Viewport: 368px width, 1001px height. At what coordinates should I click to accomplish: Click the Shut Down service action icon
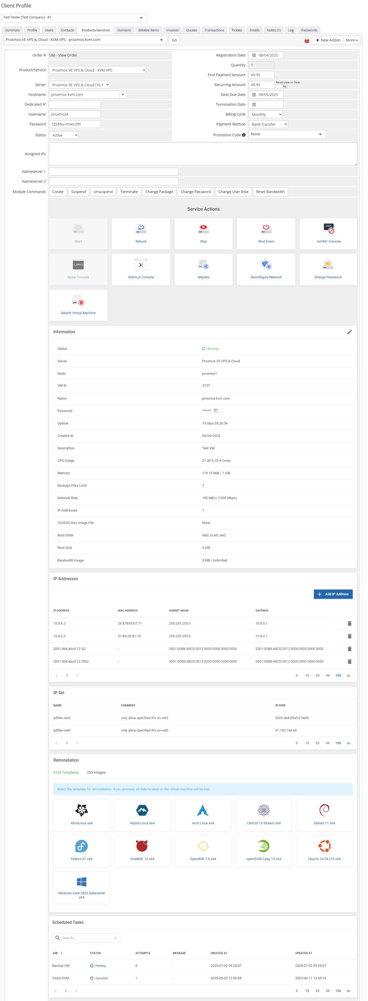click(x=266, y=229)
